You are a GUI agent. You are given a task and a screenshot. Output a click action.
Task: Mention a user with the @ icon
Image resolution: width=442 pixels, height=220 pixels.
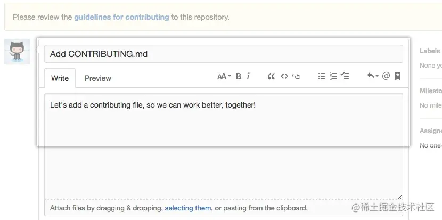[x=386, y=76]
